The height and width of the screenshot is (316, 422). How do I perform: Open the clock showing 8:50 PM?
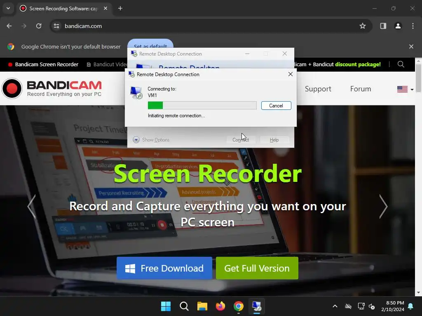(x=393, y=306)
